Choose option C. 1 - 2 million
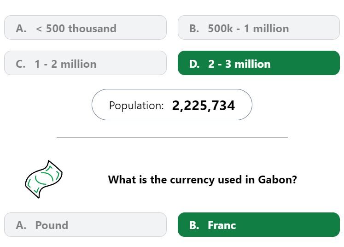344x247 pixels. click(x=85, y=63)
